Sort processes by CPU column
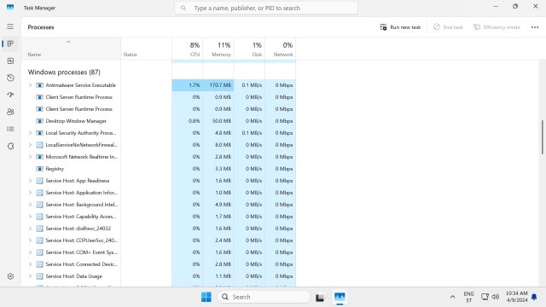The height and width of the screenshot is (307, 546). tap(188, 49)
